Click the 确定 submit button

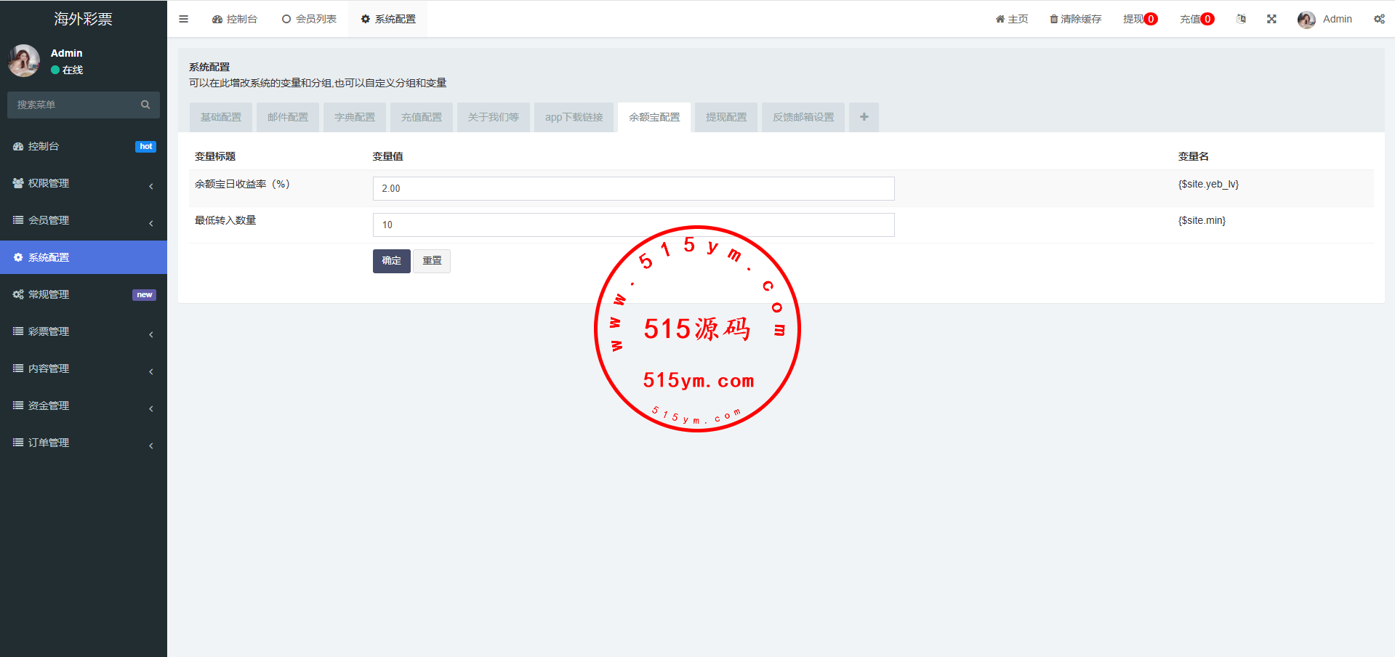391,261
